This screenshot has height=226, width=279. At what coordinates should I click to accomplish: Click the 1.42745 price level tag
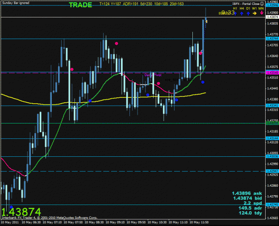click(272, 205)
